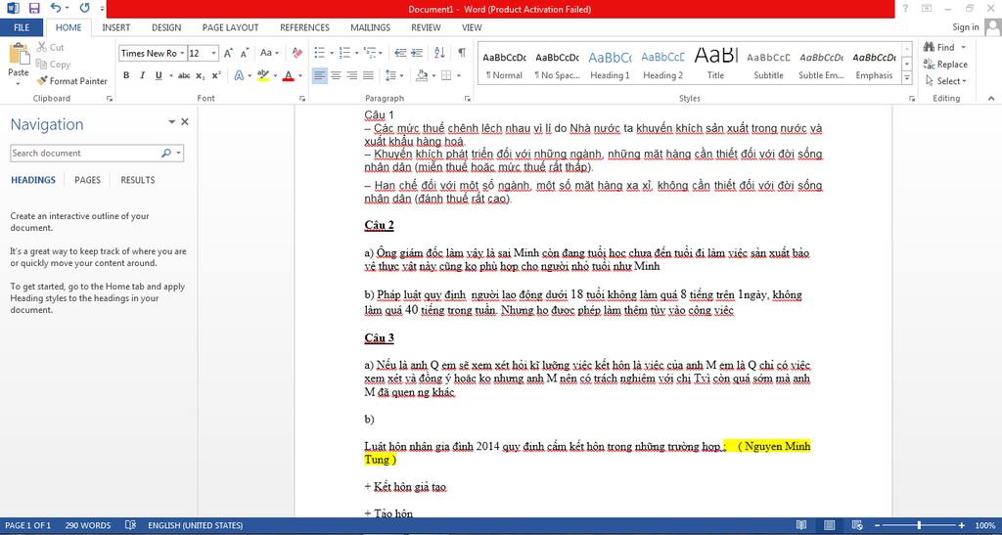Open the Change Case menu
Screen dimensions: 1002x535
[269, 53]
